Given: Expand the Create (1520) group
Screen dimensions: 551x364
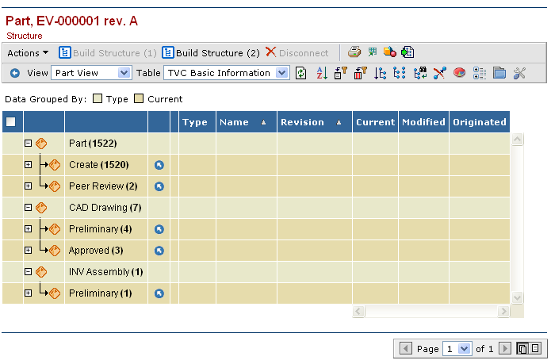Looking at the screenshot, I should 28,165.
